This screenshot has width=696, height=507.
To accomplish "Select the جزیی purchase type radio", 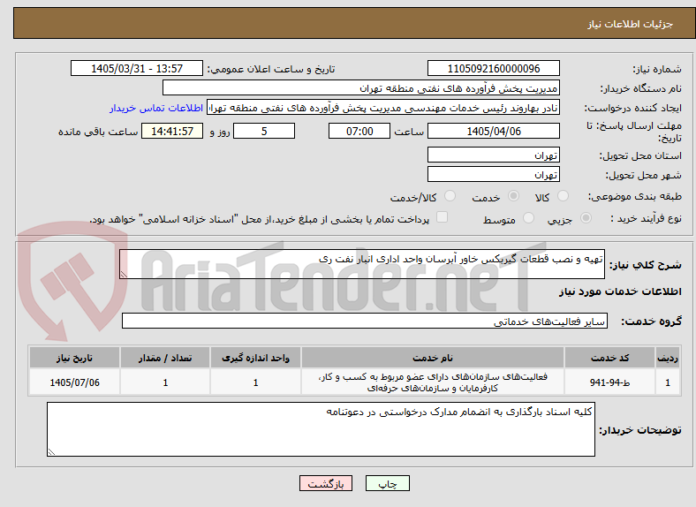I will coord(586,218).
